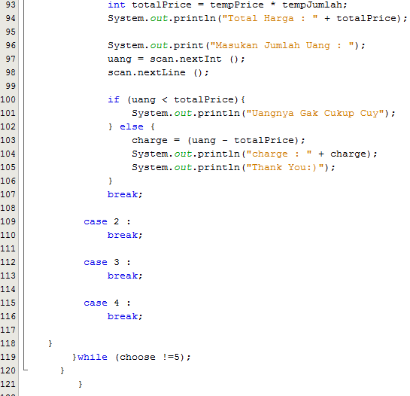The height and width of the screenshot is (396, 410).
Task: Click 'scan.nextInt' on line 97
Action: [x=186, y=59]
